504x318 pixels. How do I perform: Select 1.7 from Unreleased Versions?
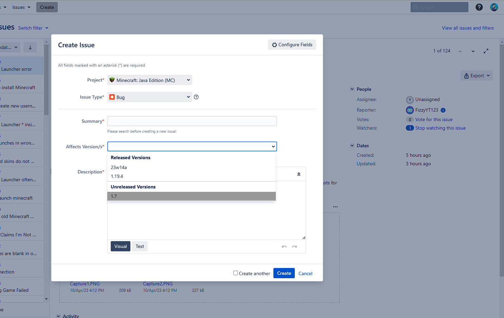point(192,196)
